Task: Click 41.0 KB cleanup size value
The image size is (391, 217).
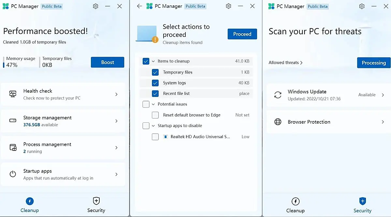Action: click(x=242, y=61)
